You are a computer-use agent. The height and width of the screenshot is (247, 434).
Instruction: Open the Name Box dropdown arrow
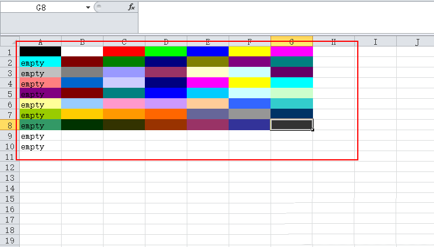88,8
